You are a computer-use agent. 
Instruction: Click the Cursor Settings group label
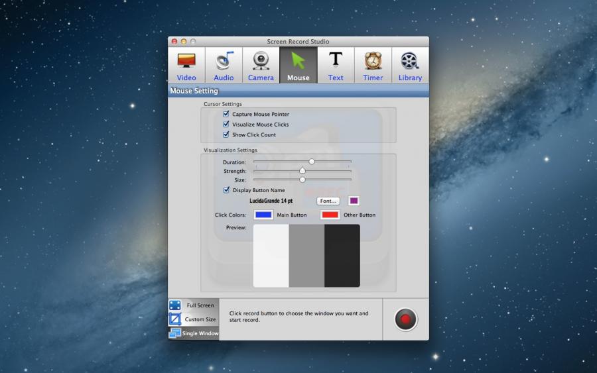click(223, 104)
